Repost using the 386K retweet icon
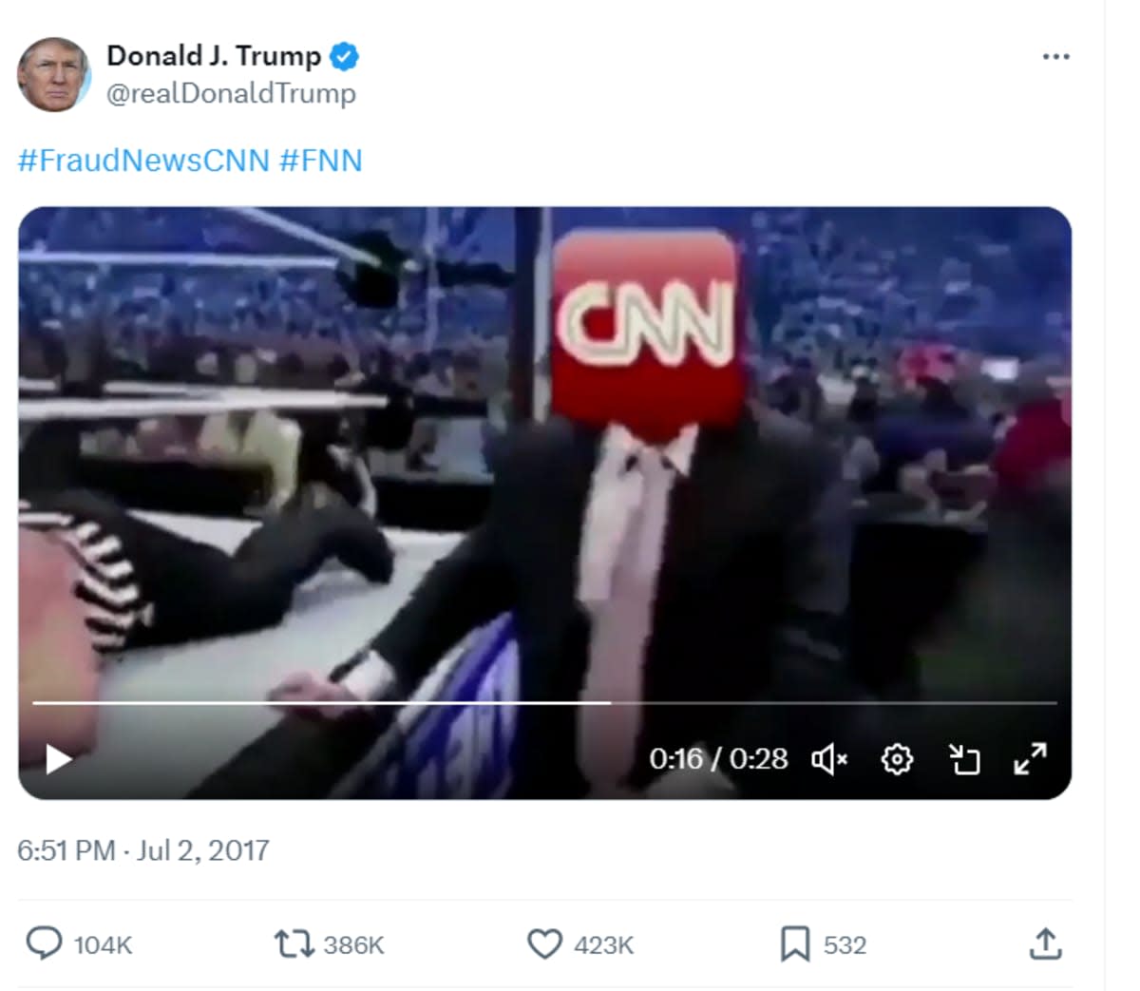This screenshot has width=1140, height=991. click(294, 944)
